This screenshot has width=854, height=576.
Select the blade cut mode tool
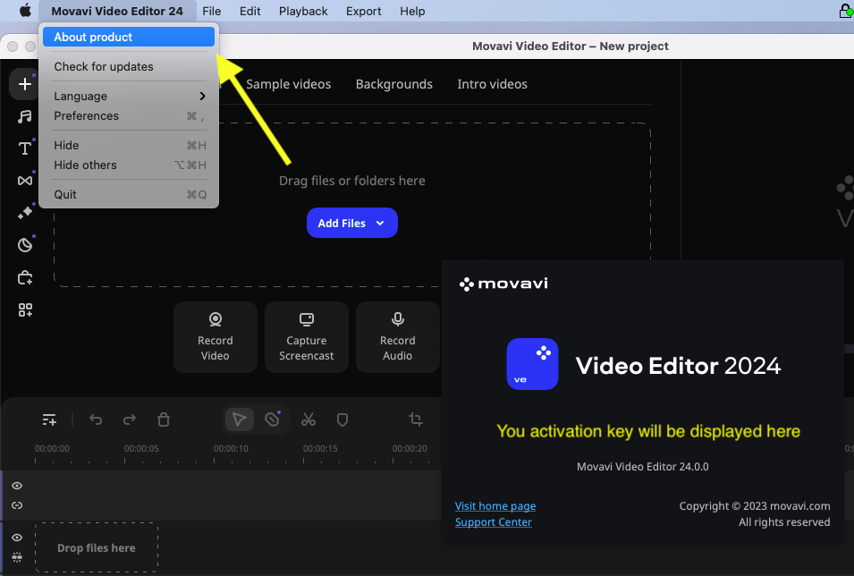(x=273, y=419)
